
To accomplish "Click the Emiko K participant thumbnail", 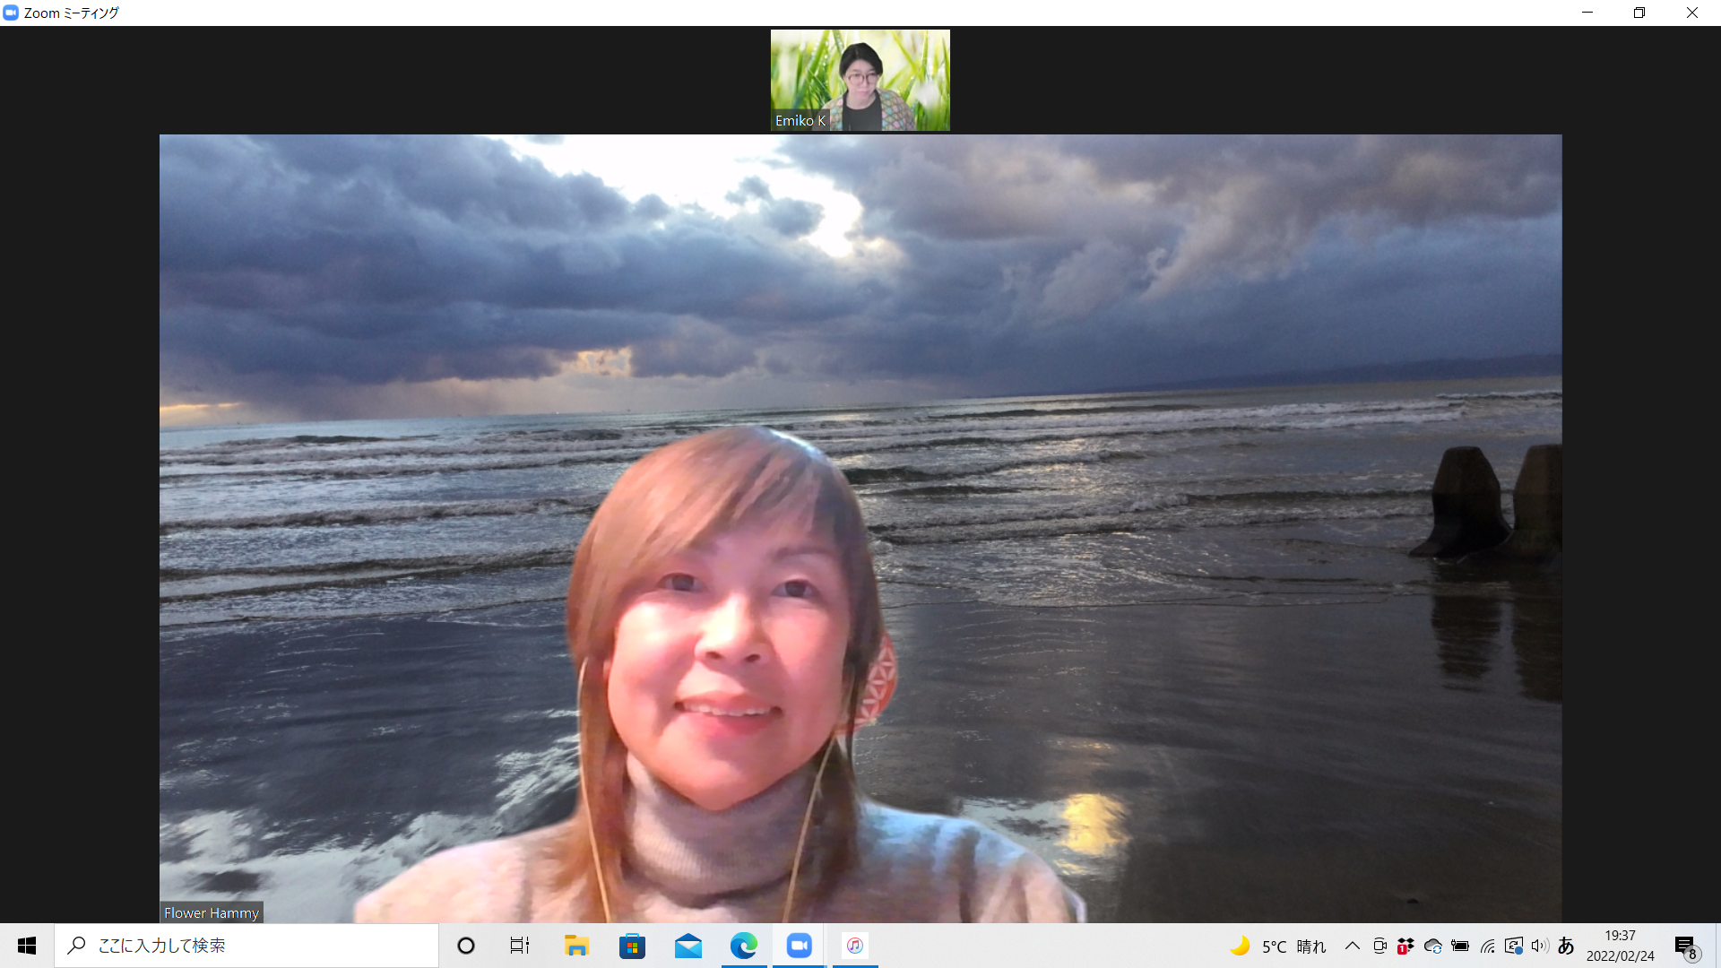I will (x=860, y=80).
